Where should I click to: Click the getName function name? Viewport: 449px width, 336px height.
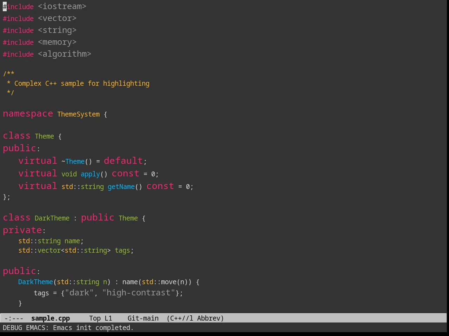pyautogui.click(x=121, y=187)
